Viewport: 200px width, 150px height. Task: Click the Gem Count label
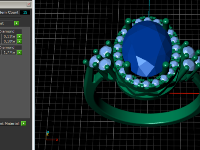(x=9, y=12)
